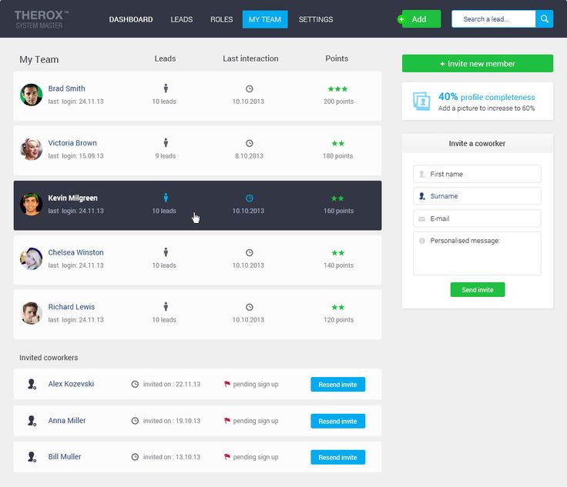Click the Search a lead field
Image resolution: width=567 pixels, height=487 pixels.
[x=494, y=18]
